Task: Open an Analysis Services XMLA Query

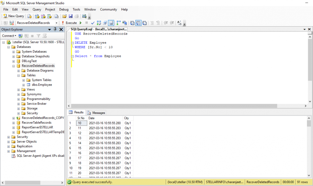Action: 49,16
